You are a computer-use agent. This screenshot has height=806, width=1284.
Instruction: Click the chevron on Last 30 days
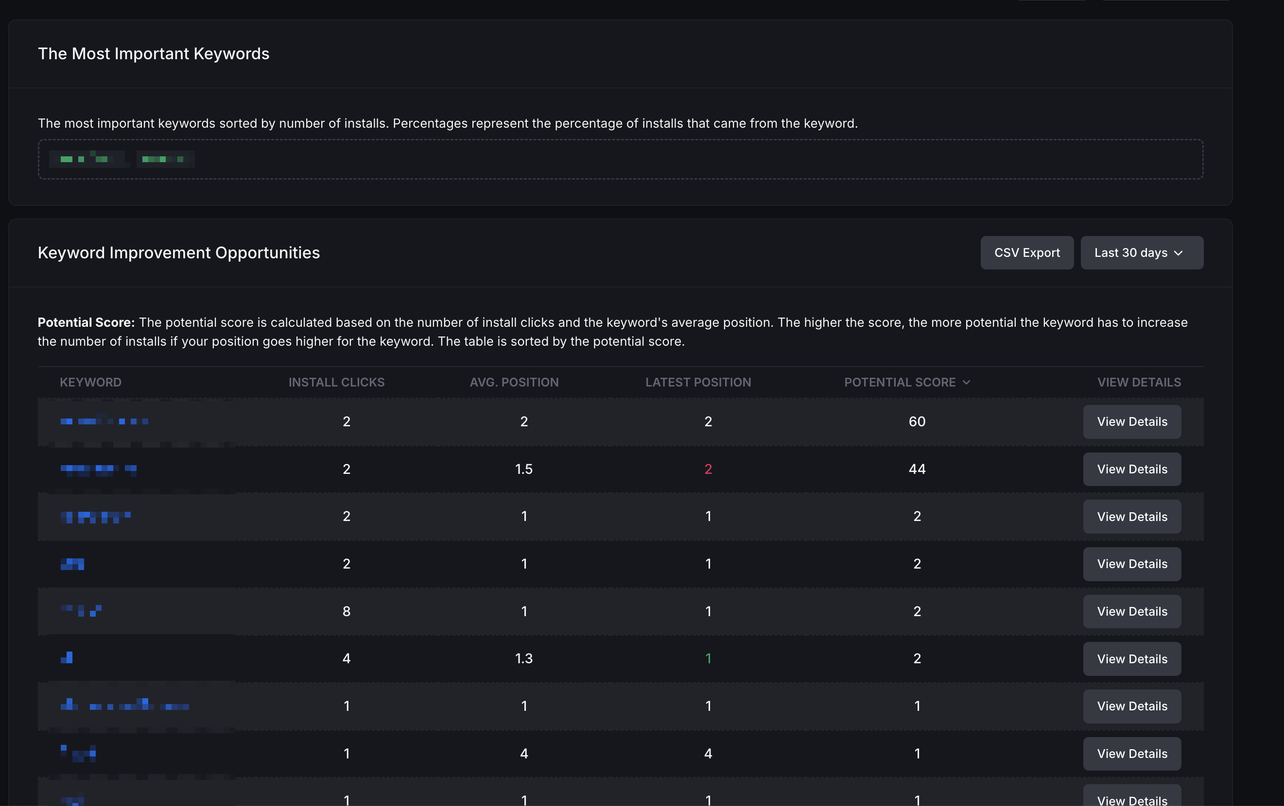[x=1179, y=253]
